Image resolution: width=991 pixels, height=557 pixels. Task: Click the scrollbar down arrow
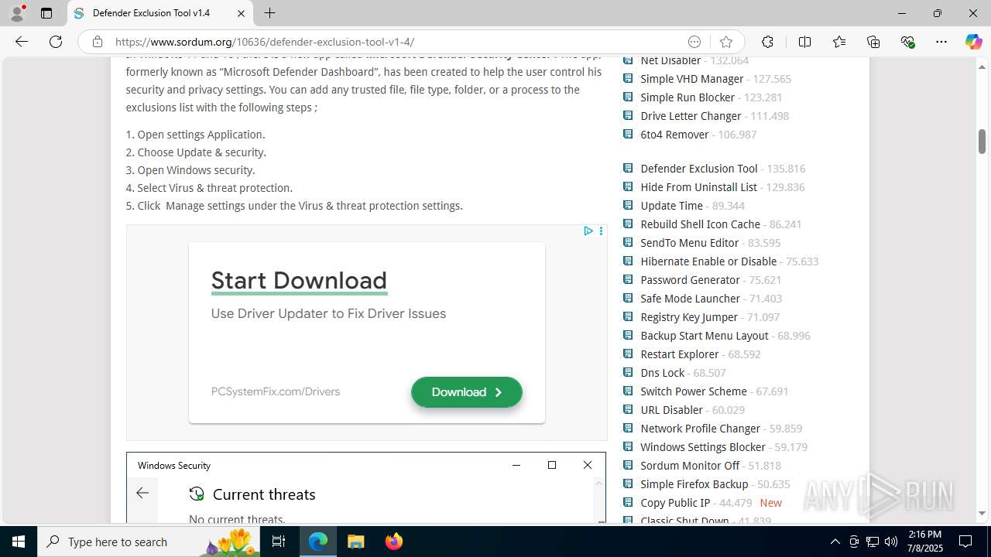pyautogui.click(x=982, y=514)
